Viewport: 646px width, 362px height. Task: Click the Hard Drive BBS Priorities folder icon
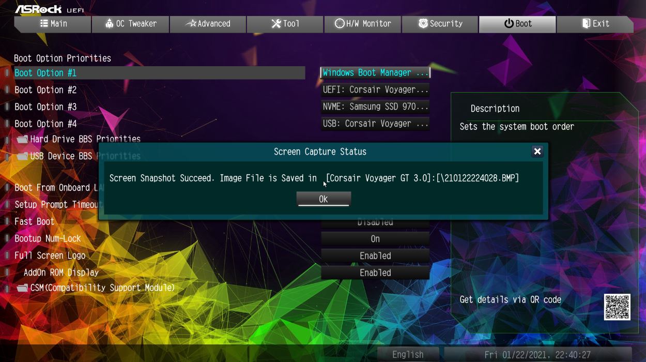(x=22, y=139)
